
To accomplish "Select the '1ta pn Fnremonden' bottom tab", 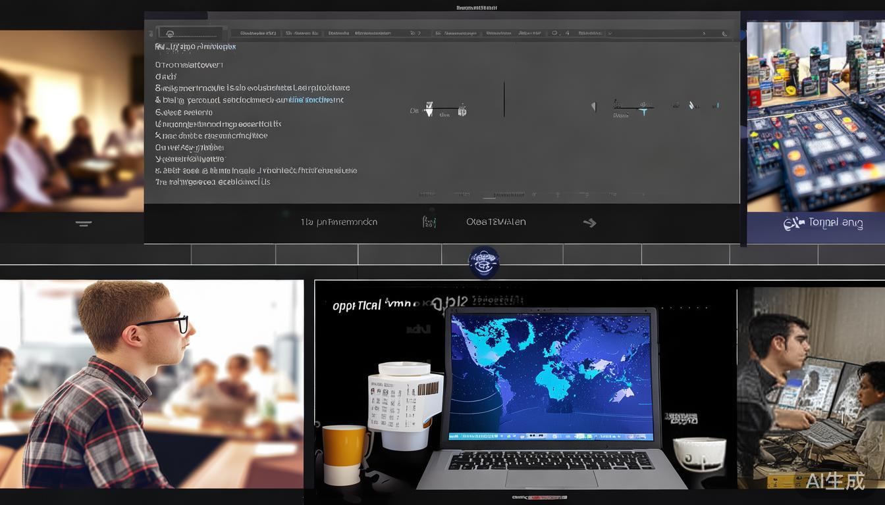I will coord(339,222).
